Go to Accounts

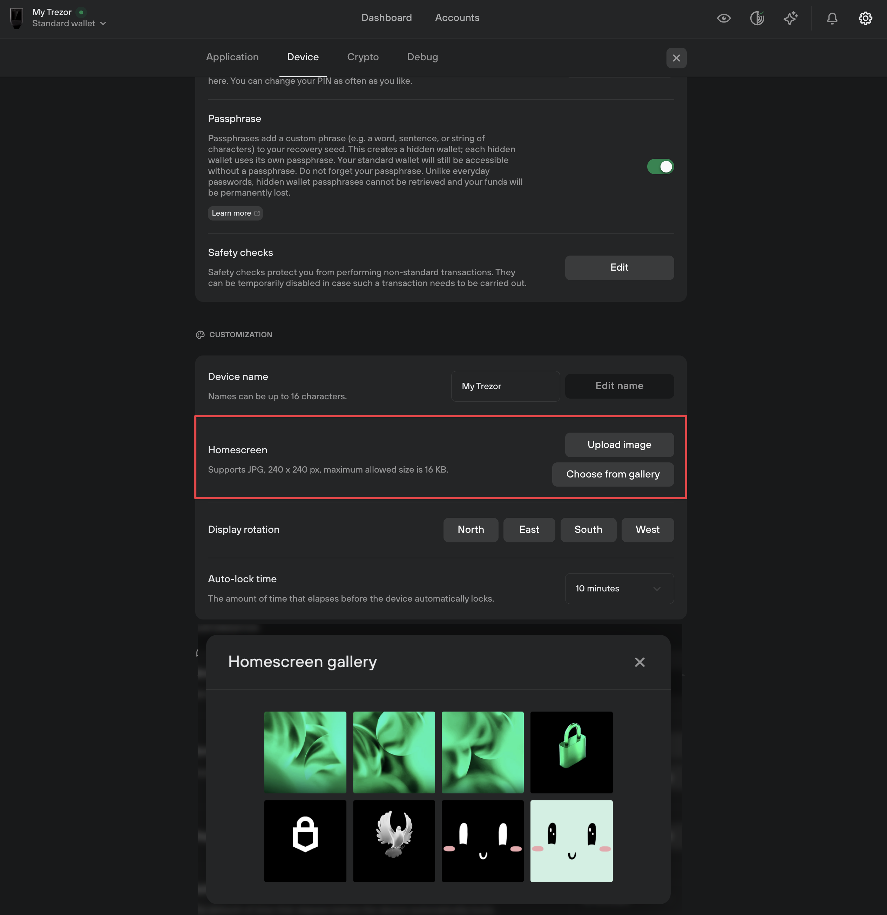pos(457,18)
